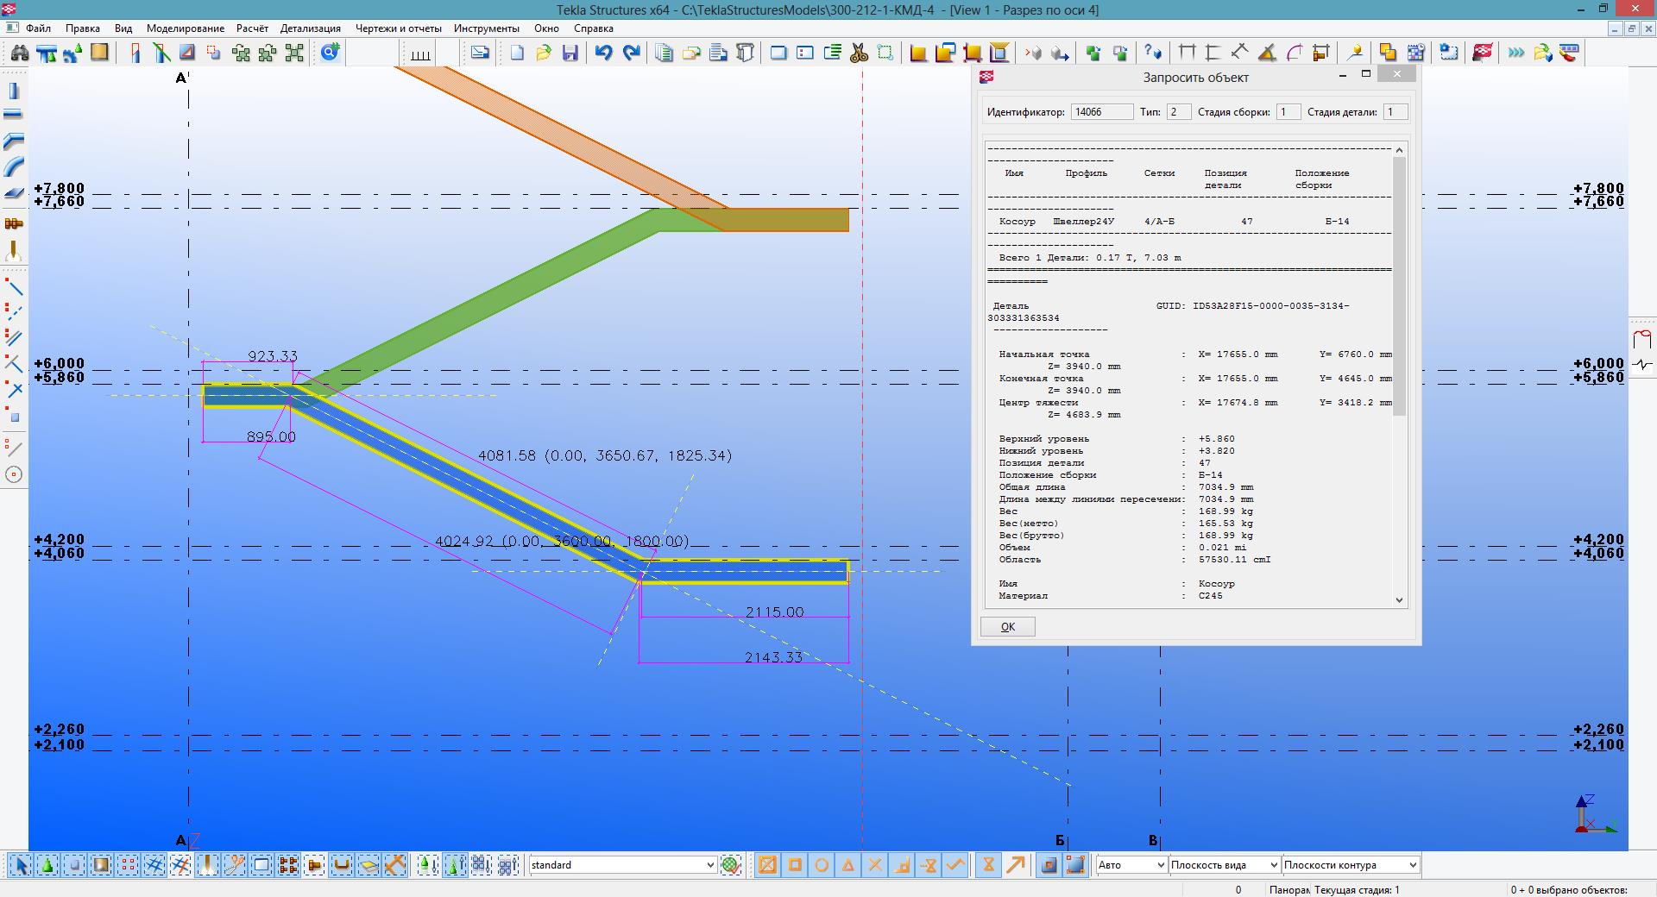Select the scissors cut tool icon

[x=859, y=53]
